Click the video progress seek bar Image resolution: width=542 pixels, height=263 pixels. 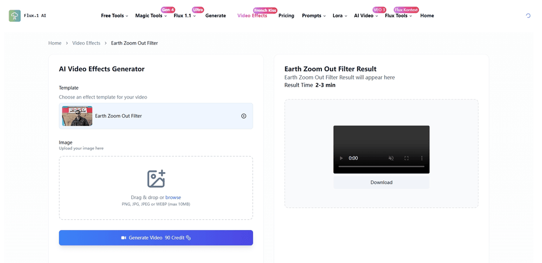[x=381, y=167]
